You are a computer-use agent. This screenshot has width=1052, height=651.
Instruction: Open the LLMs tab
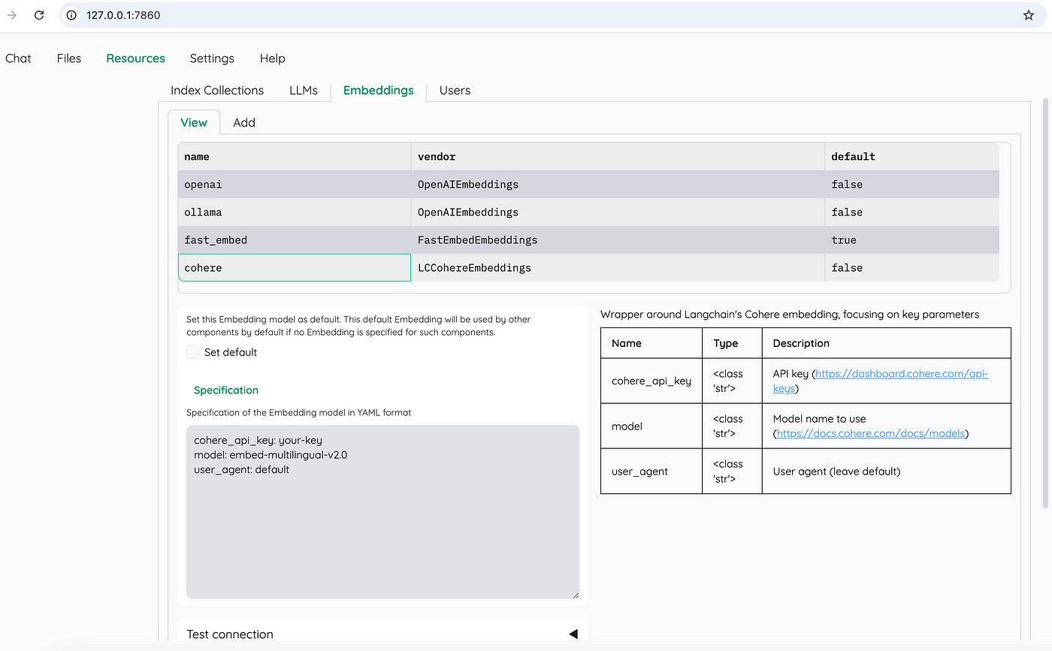pyautogui.click(x=304, y=90)
